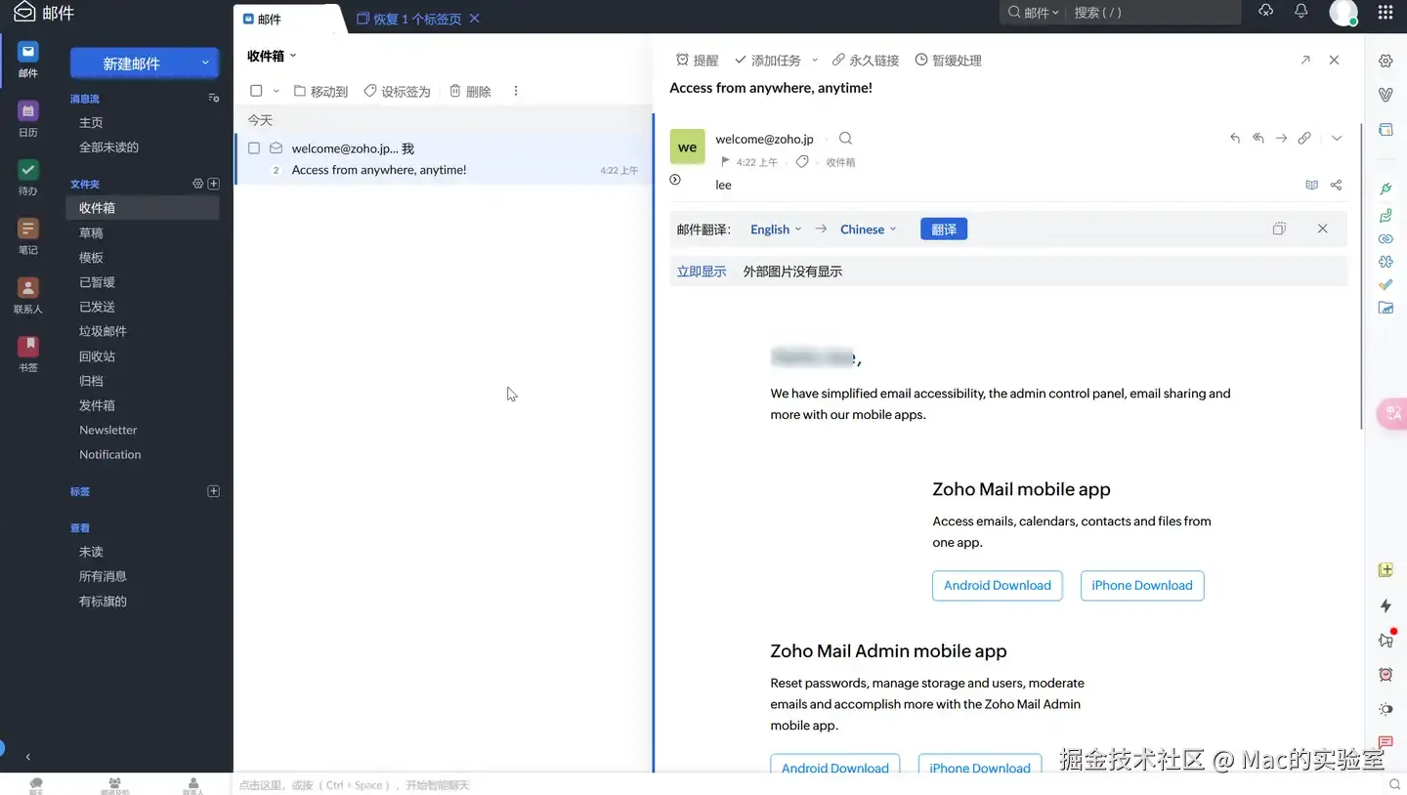
Task: Click the chain link icon in message header
Action: coord(1304,139)
